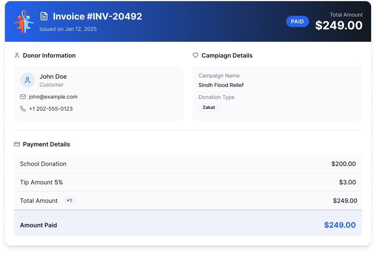Select the Tip Amount 5% row
The height and width of the screenshot is (254, 376).
(x=188, y=182)
